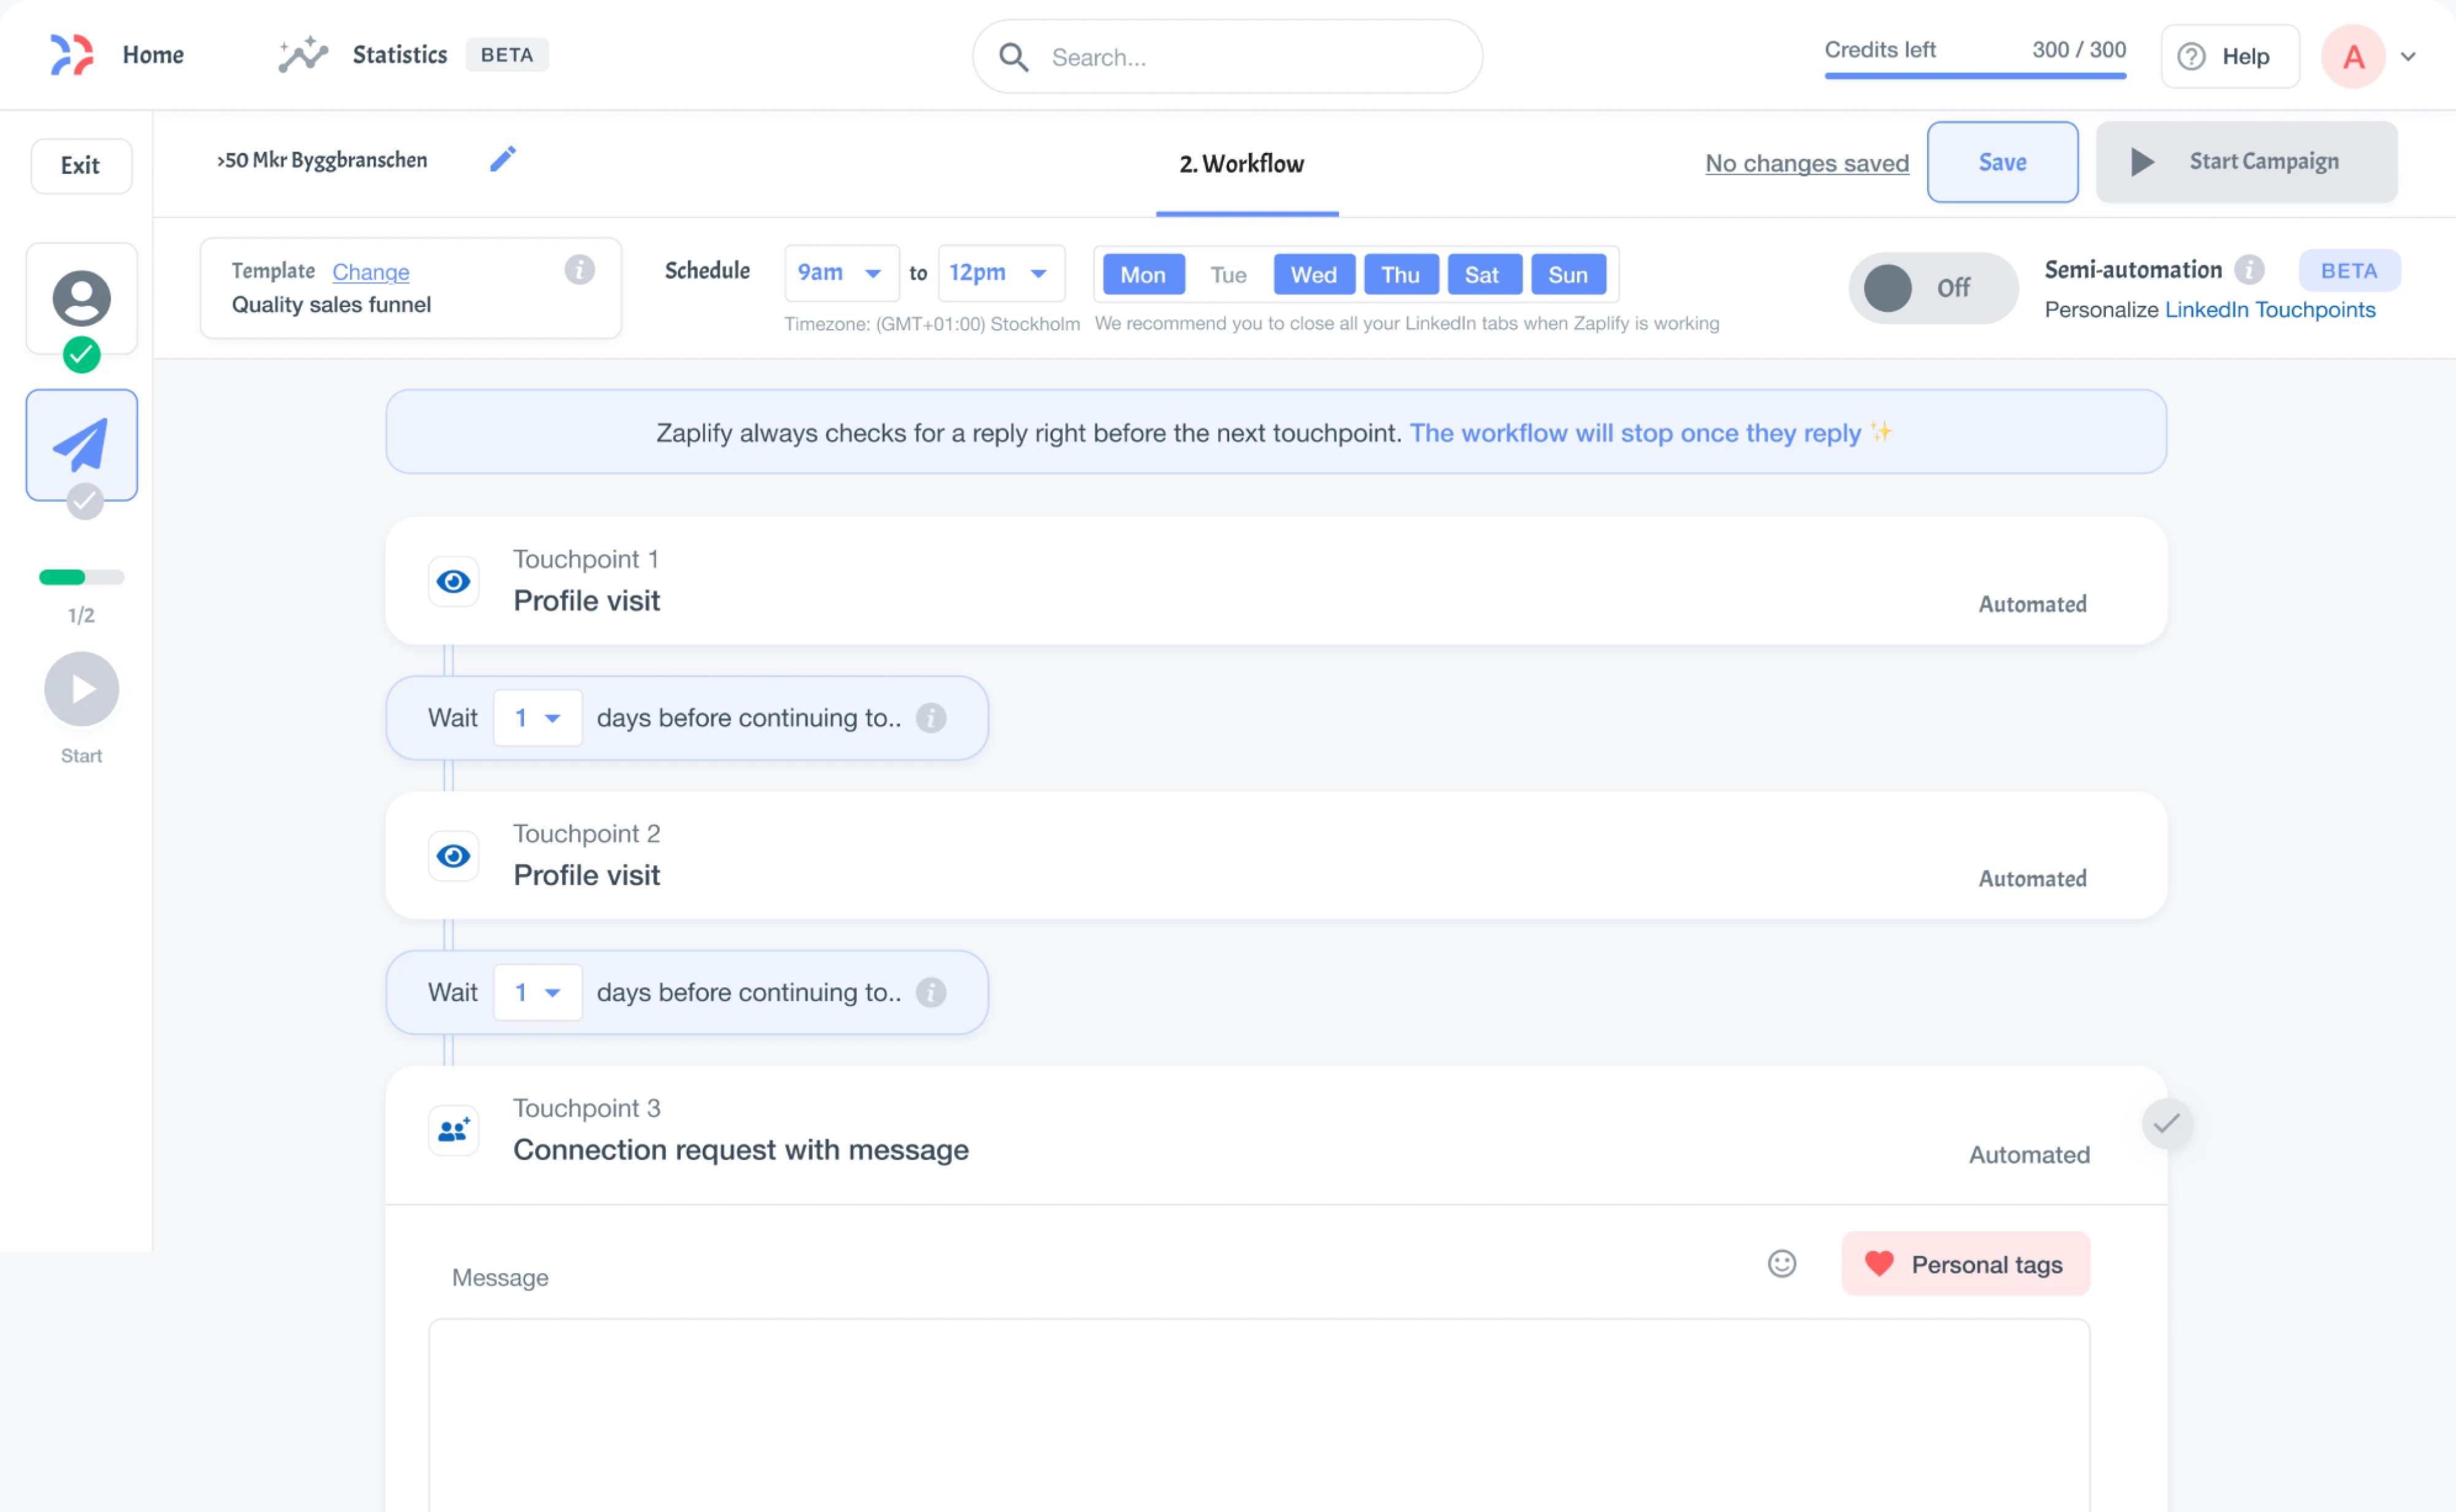The width and height of the screenshot is (2456, 1512).
Task: Click the Zaplify logo icon
Action: click(72, 55)
